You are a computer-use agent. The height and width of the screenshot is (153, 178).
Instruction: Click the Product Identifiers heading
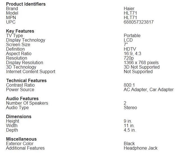coord(26,4)
